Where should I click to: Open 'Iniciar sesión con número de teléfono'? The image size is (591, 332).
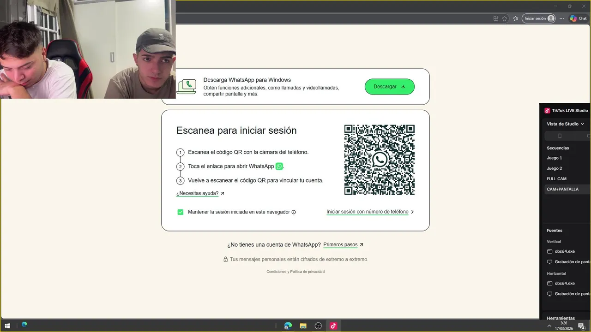[367, 212]
